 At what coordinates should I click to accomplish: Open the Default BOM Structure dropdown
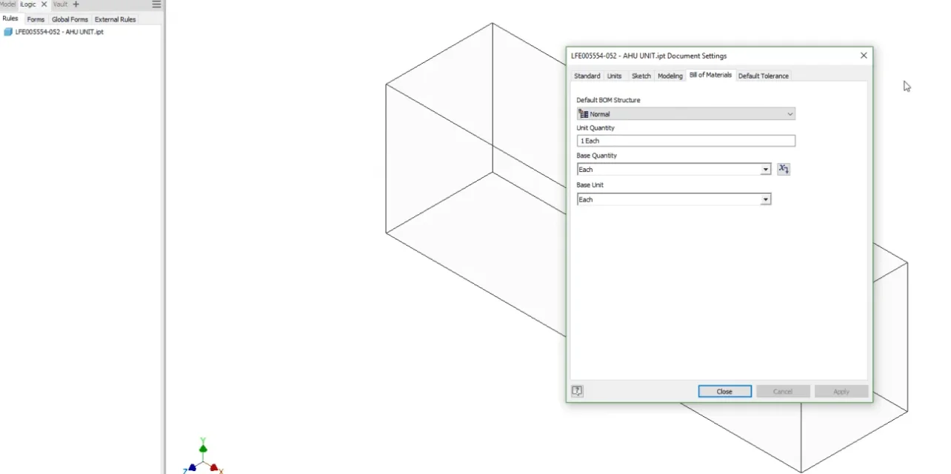click(686, 114)
